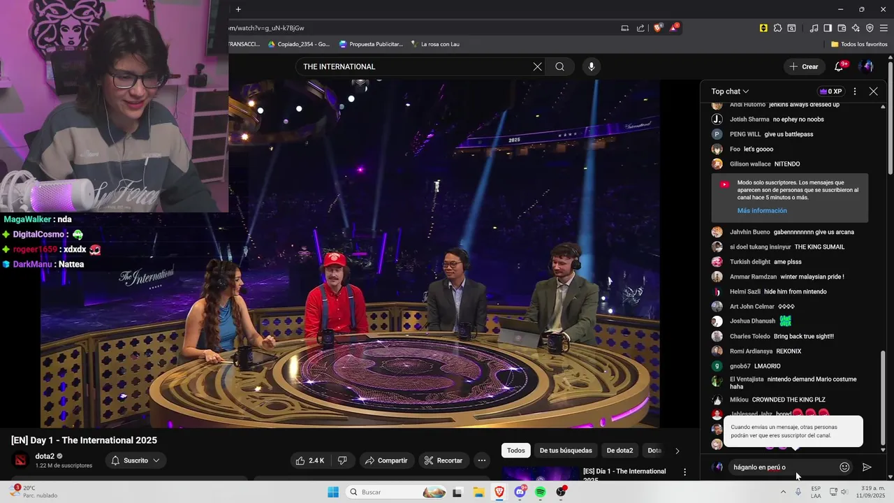This screenshot has width=894, height=503.
Task: Open the media control music note
Action: pos(814,28)
